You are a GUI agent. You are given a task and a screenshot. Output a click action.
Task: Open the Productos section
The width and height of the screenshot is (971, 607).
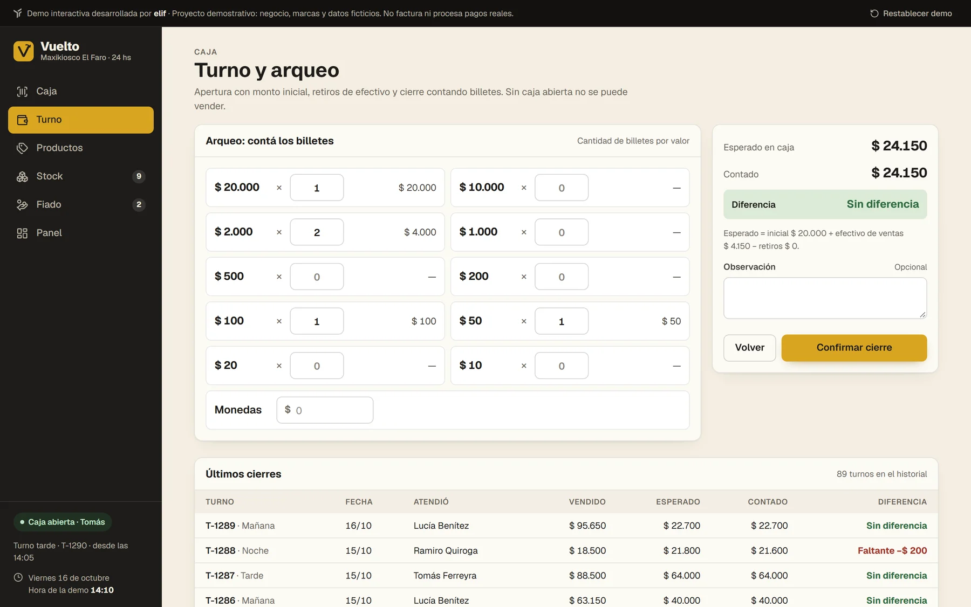click(x=81, y=148)
